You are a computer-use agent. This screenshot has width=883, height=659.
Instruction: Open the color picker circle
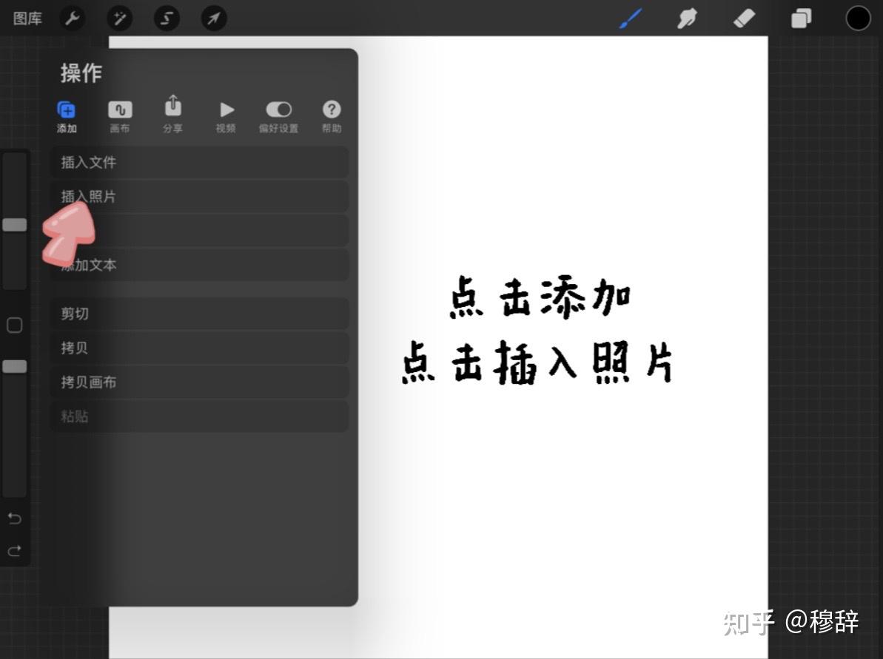pyautogui.click(x=858, y=18)
